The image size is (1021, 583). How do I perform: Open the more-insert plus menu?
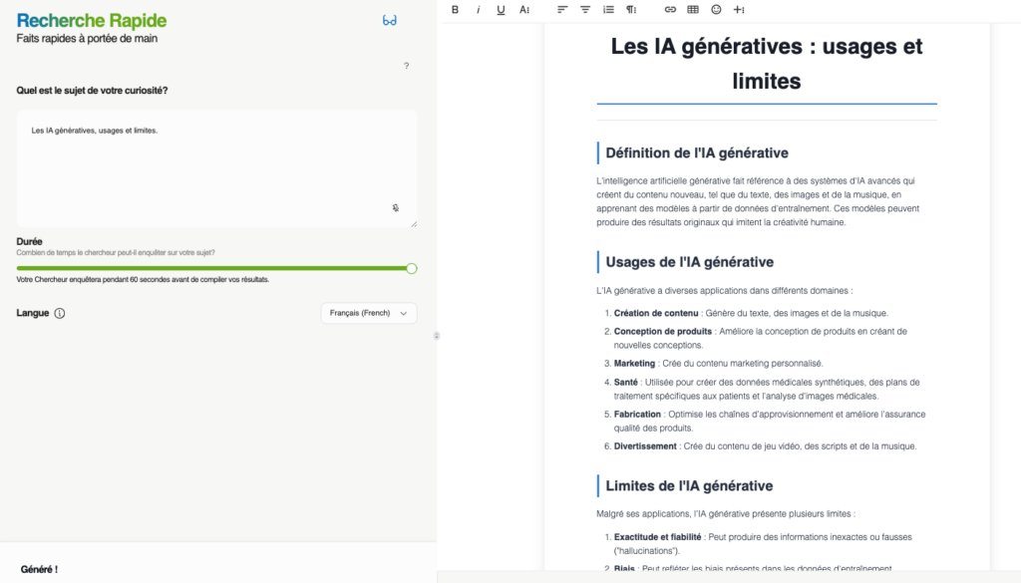(739, 10)
